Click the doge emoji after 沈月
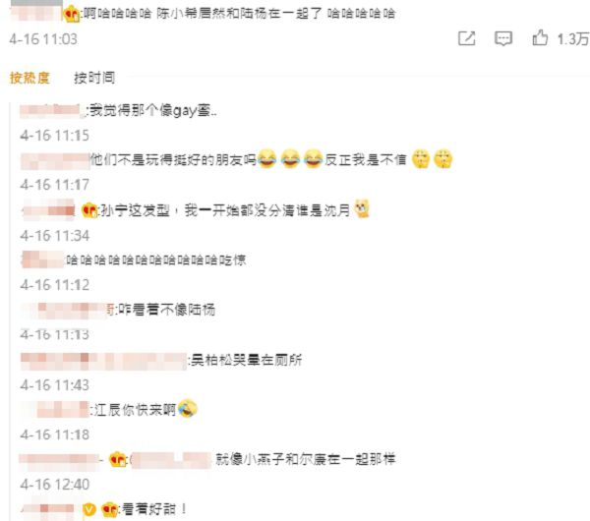 point(362,208)
